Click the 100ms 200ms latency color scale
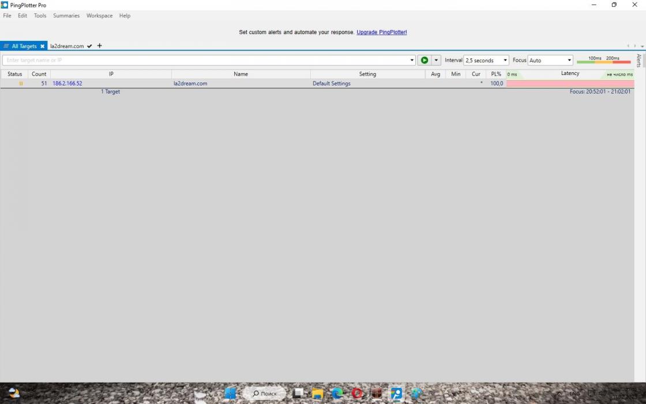 603,60
